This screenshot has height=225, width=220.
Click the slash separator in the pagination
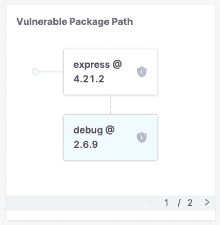point(179,203)
